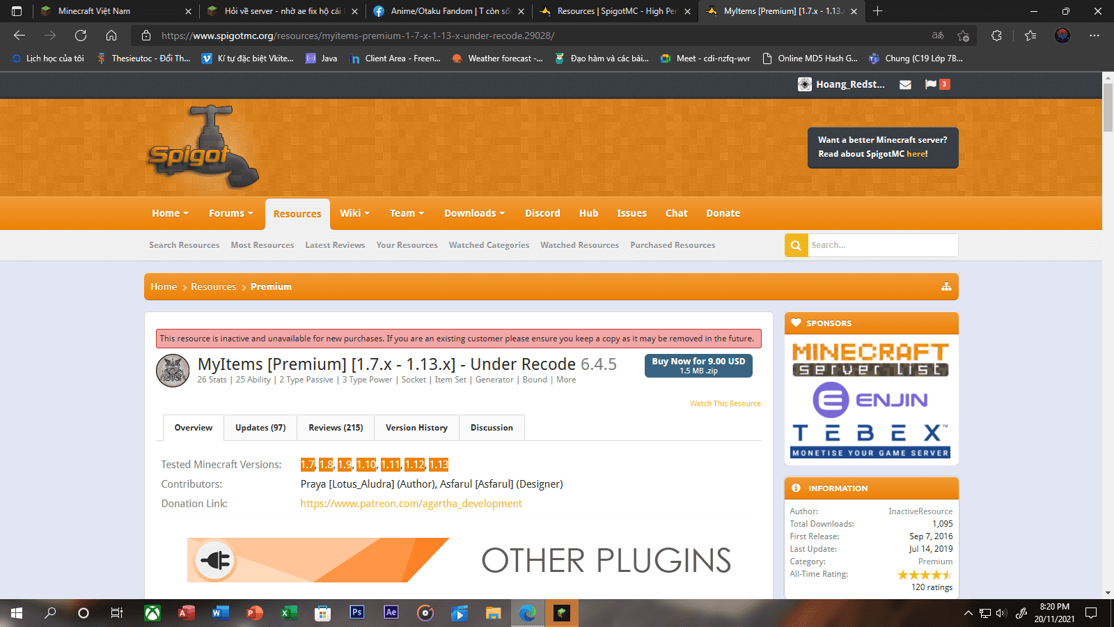Open Latest Reviews sub-navigation link
This screenshot has height=627, width=1114.
[335, 245]
